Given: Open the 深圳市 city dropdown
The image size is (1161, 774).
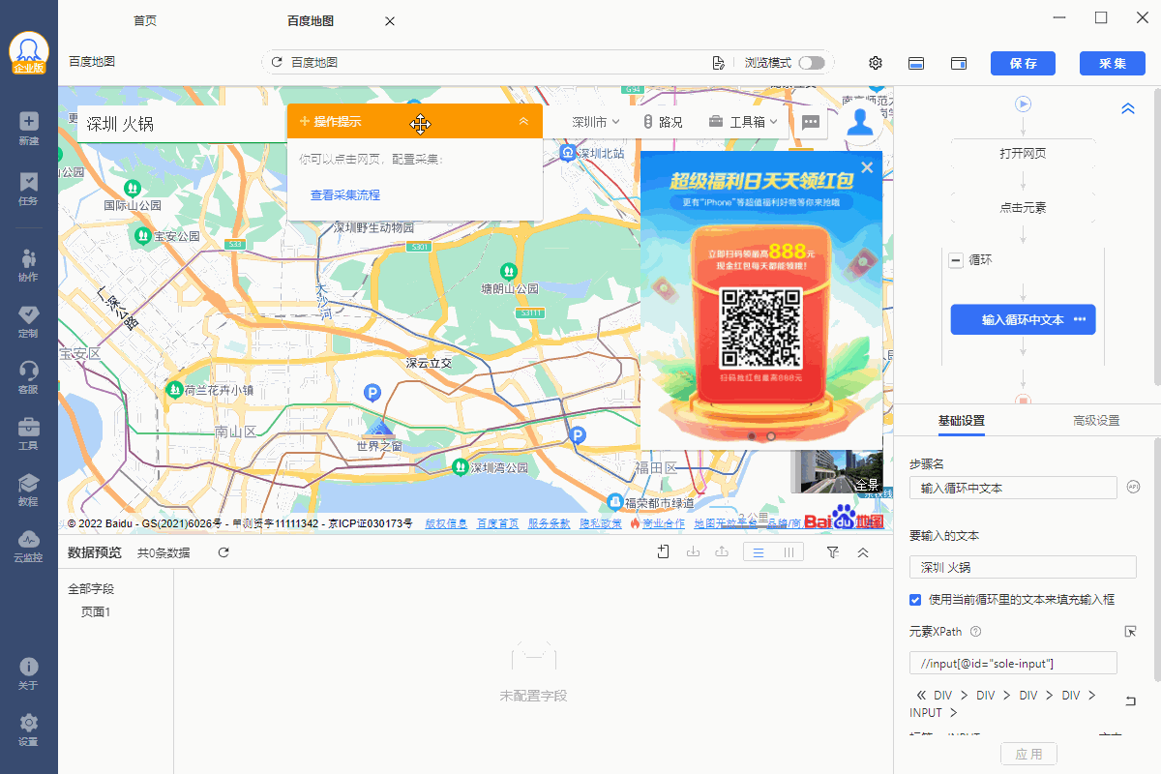Looking at the screenshot, I should pos(596,122).
